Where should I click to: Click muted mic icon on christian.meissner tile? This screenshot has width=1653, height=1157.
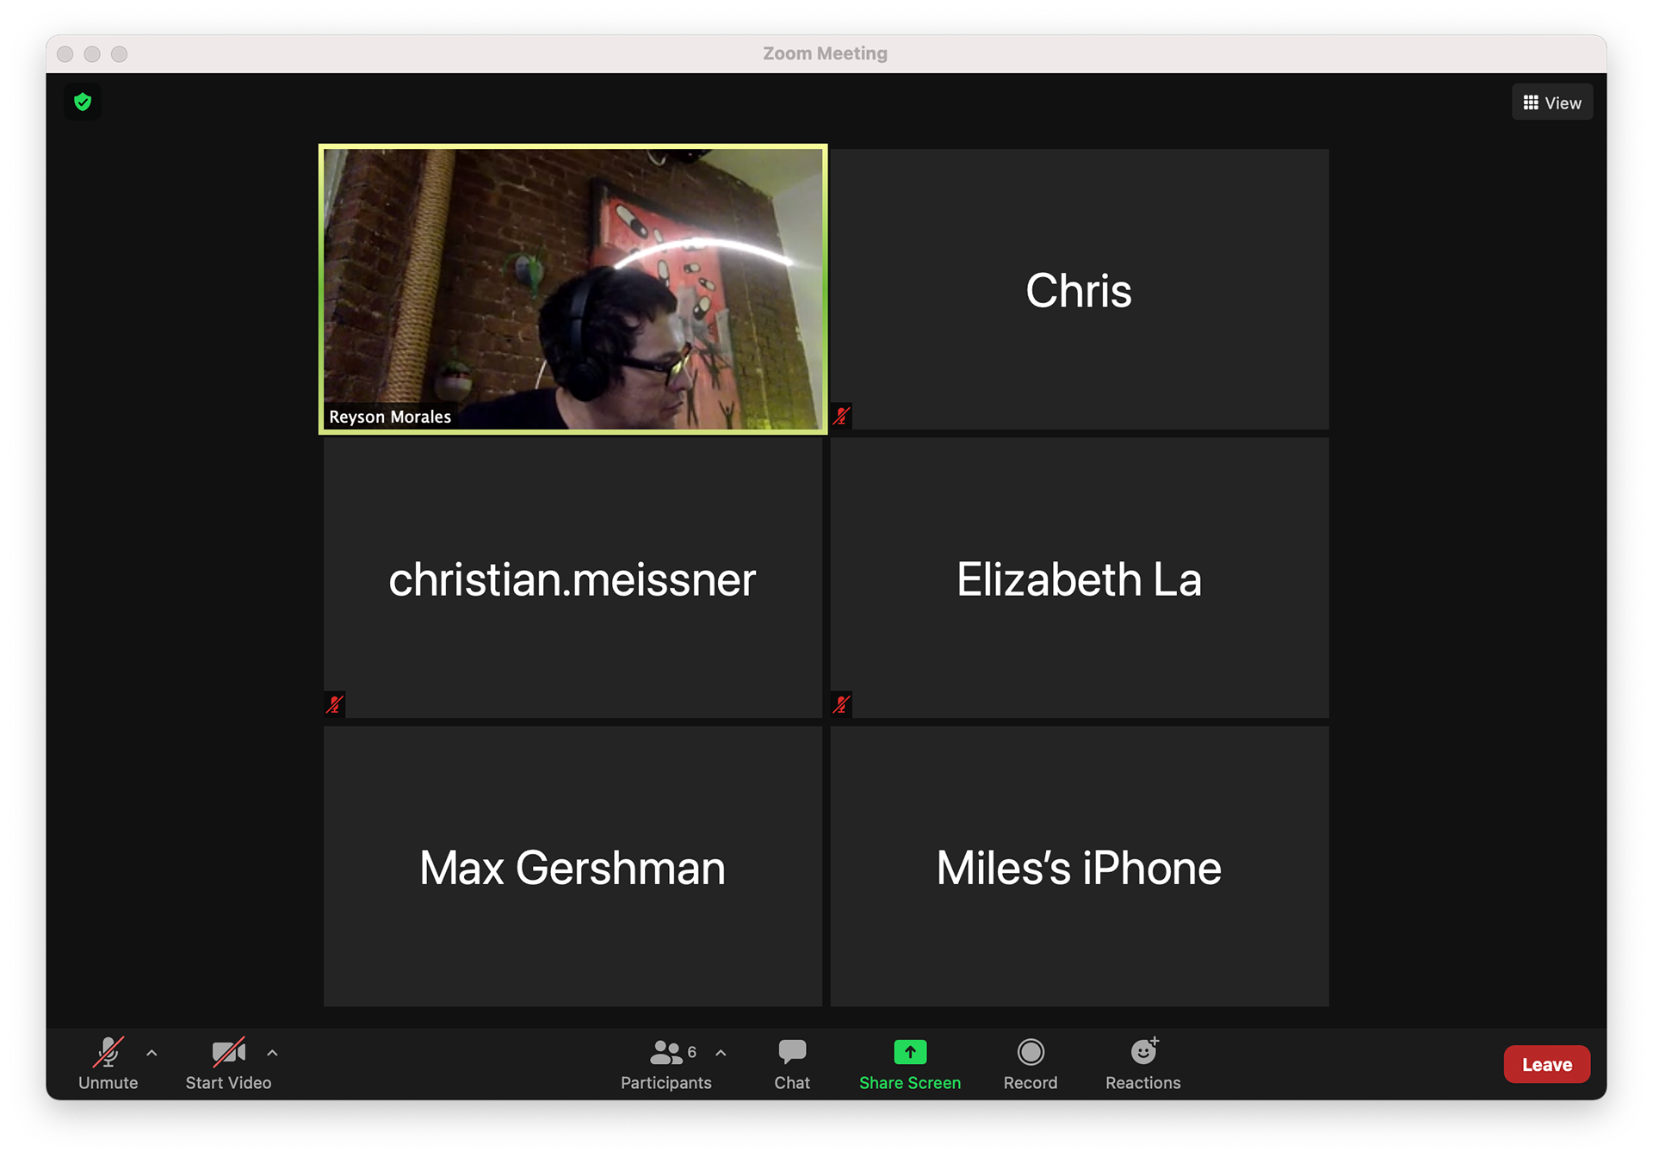pos(335,705)
